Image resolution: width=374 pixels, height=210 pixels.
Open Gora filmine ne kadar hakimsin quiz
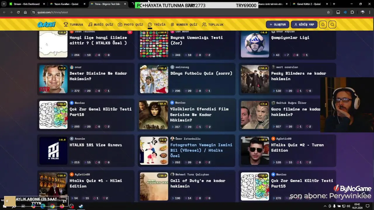pyautogui.click(x=296, y=112)
